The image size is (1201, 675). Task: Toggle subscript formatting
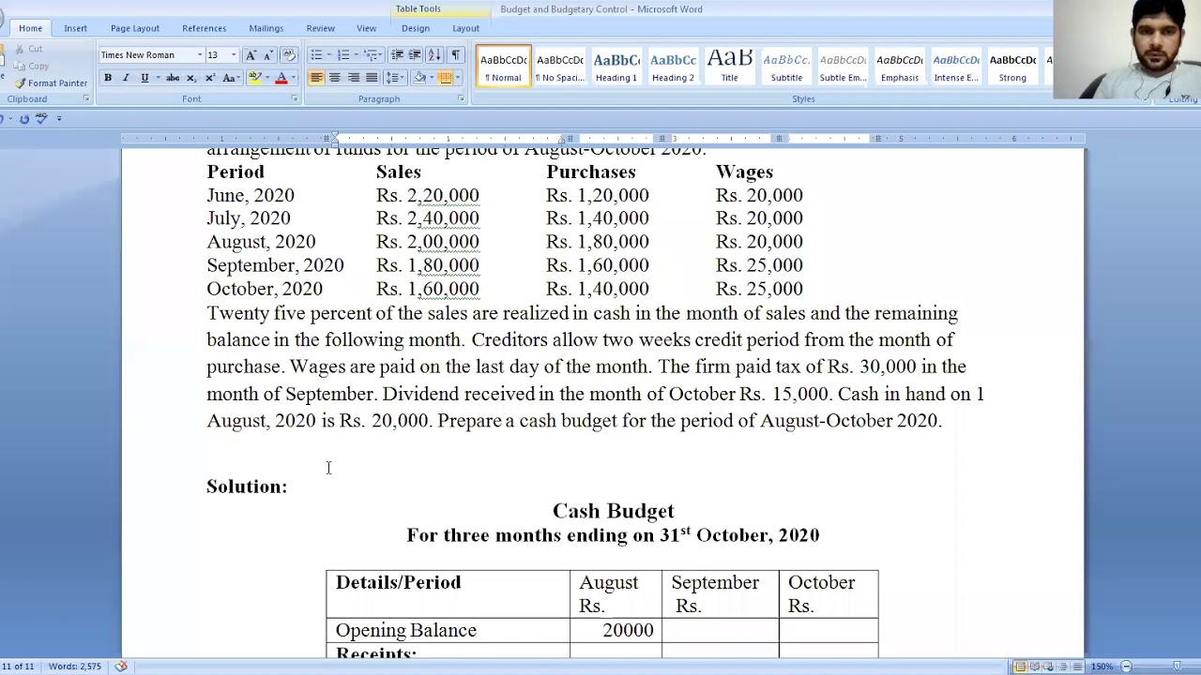191,78
